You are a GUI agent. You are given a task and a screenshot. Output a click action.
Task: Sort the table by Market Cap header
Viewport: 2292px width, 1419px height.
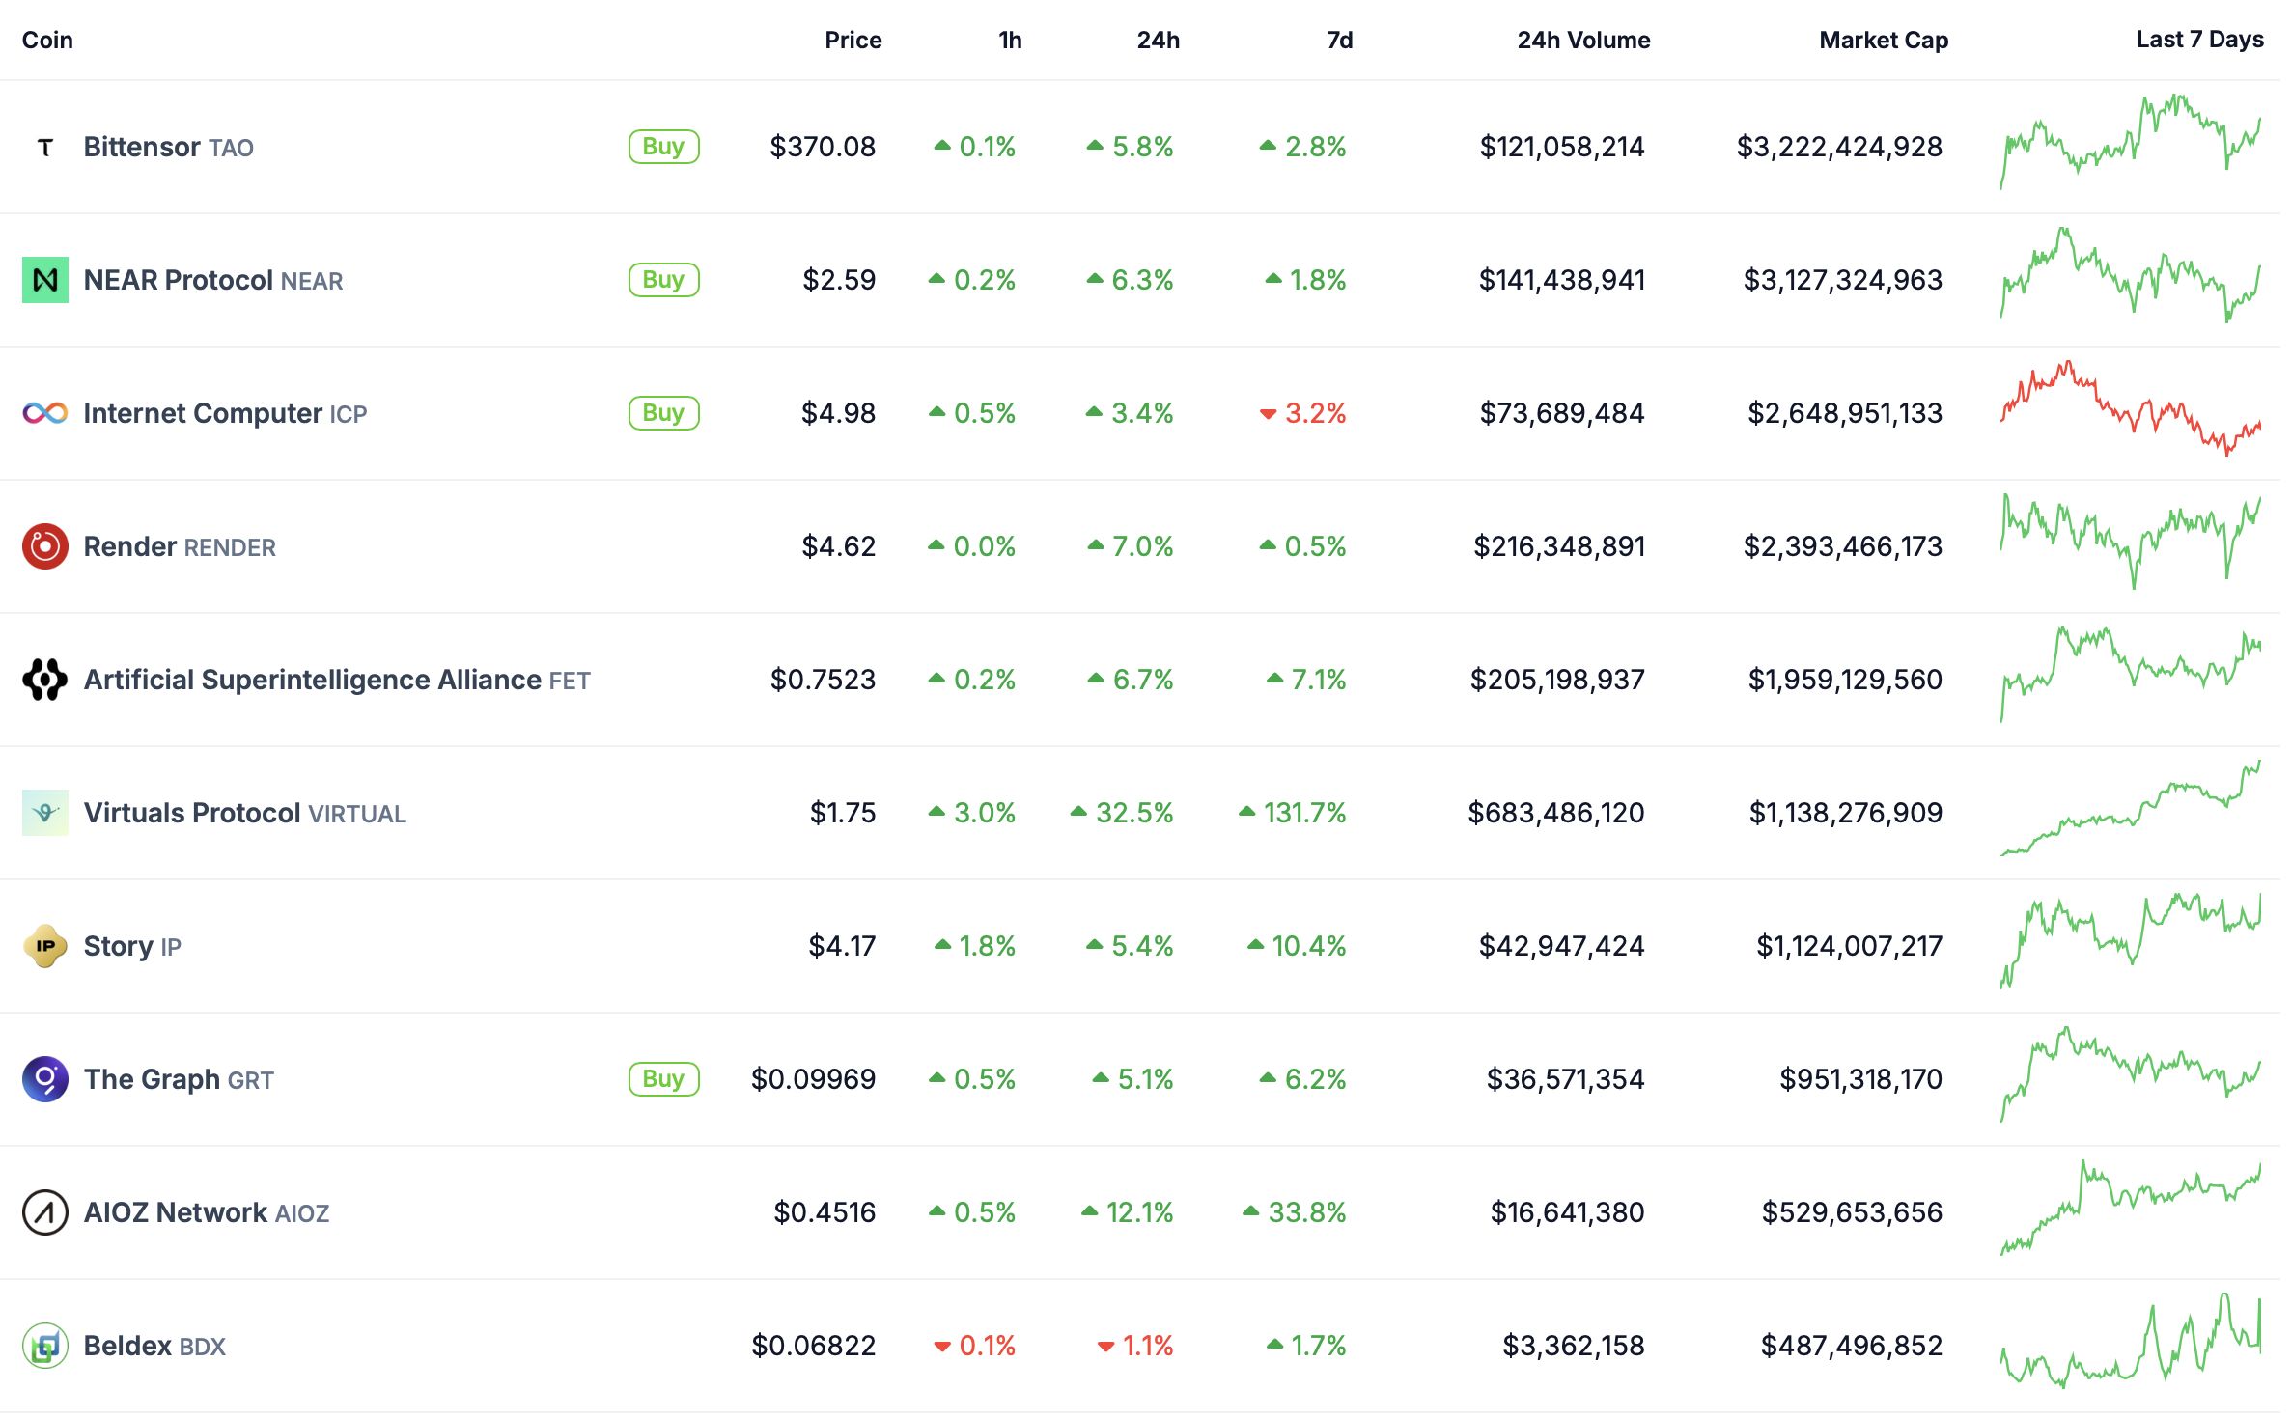click(x=1883, y=41)
